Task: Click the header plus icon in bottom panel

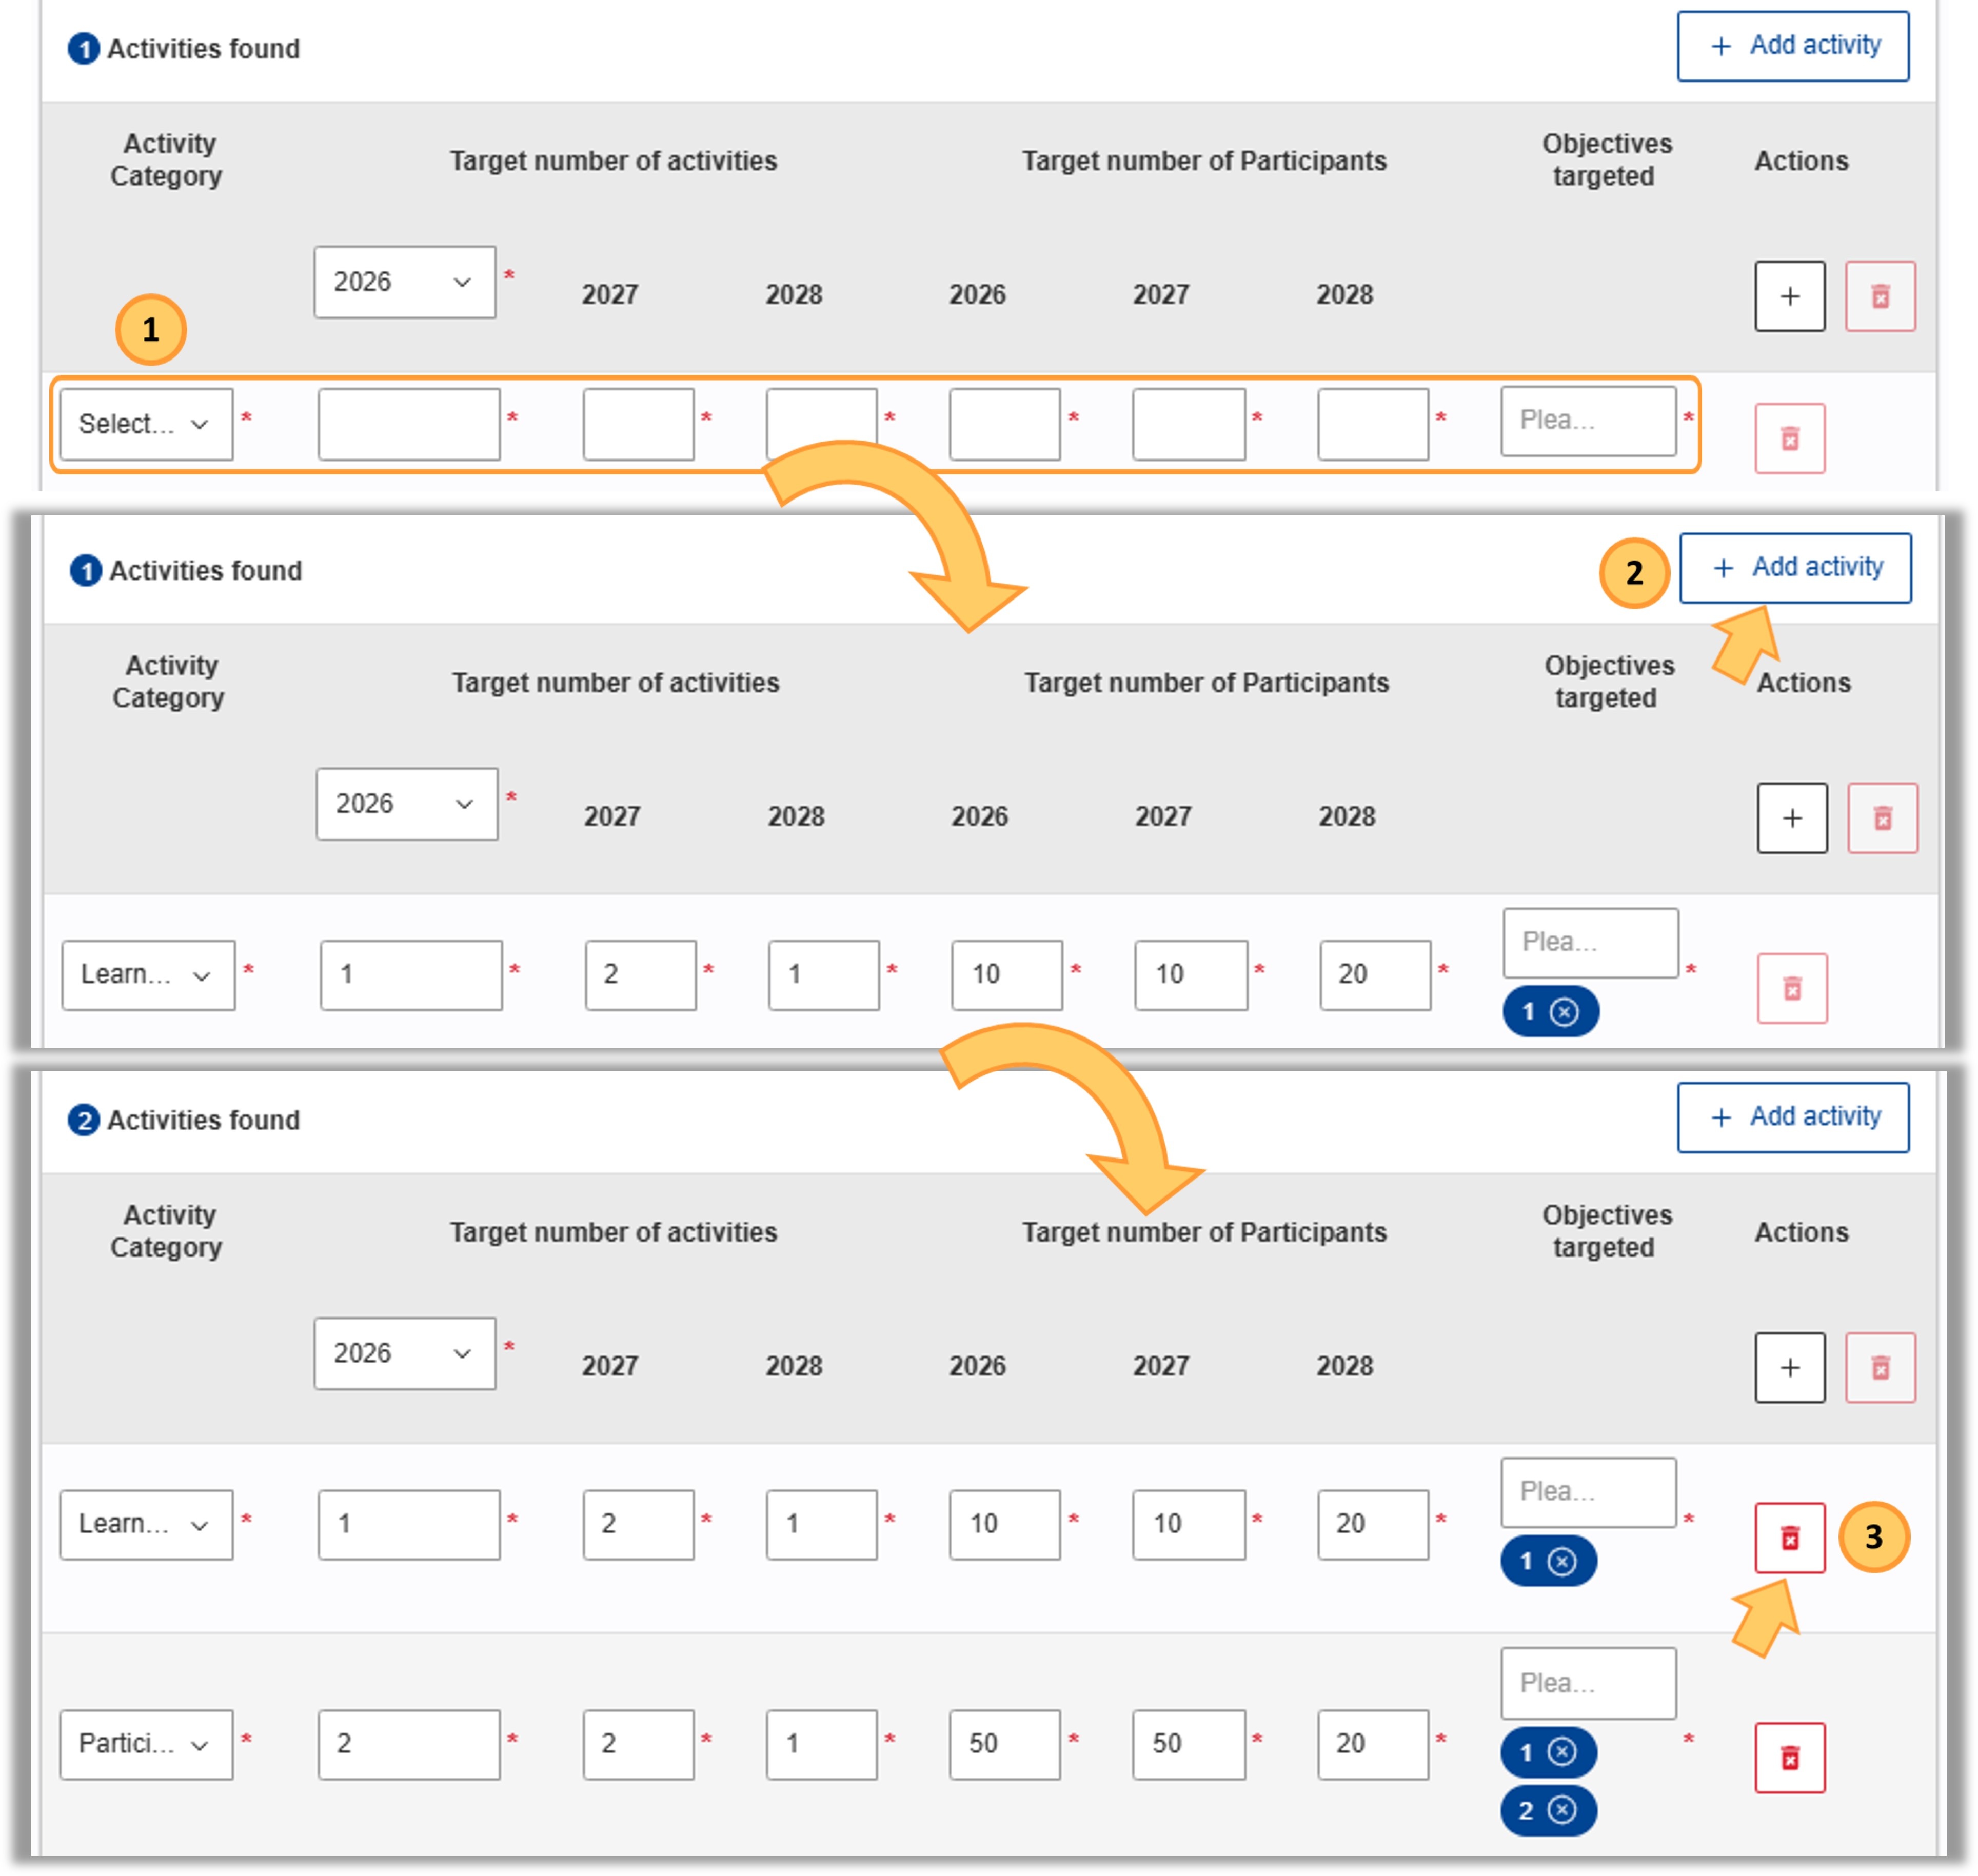Action: click(1789, 1367)
